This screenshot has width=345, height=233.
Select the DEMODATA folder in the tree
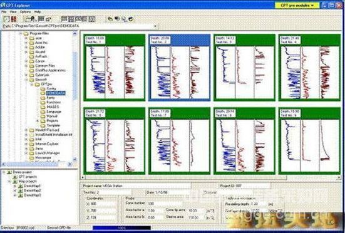tap(56, 93)
